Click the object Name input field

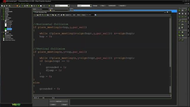[42, 9]
